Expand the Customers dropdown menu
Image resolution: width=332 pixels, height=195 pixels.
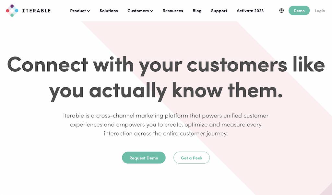coord(139,11)
